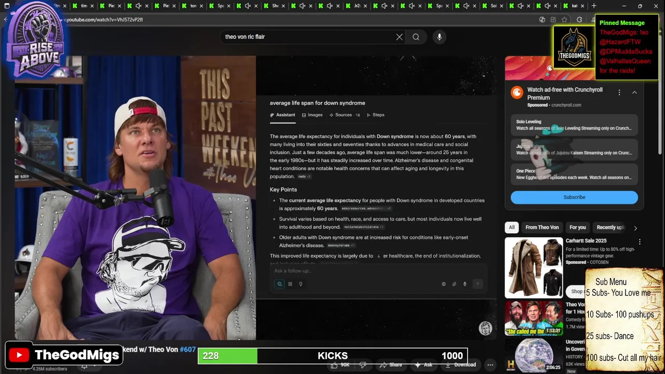Click the 'Key Points' heading text
This screenshot has height=374, width=665.
(283, 190)
